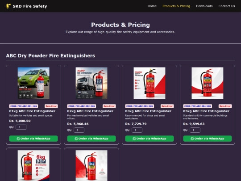The width and height of the screenshot is (241, 181).
Task: Focus the Qty field for 03kg extinguisher
Action: [137, 130]
